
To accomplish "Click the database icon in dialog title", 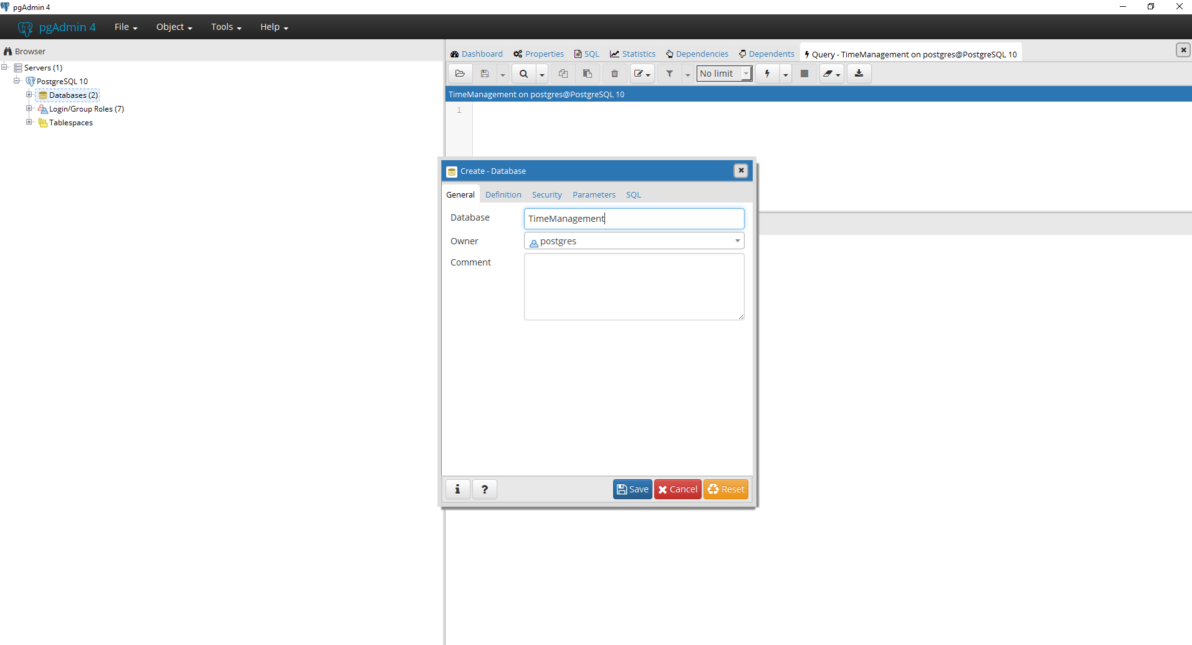I will click(x=452, y=171).
